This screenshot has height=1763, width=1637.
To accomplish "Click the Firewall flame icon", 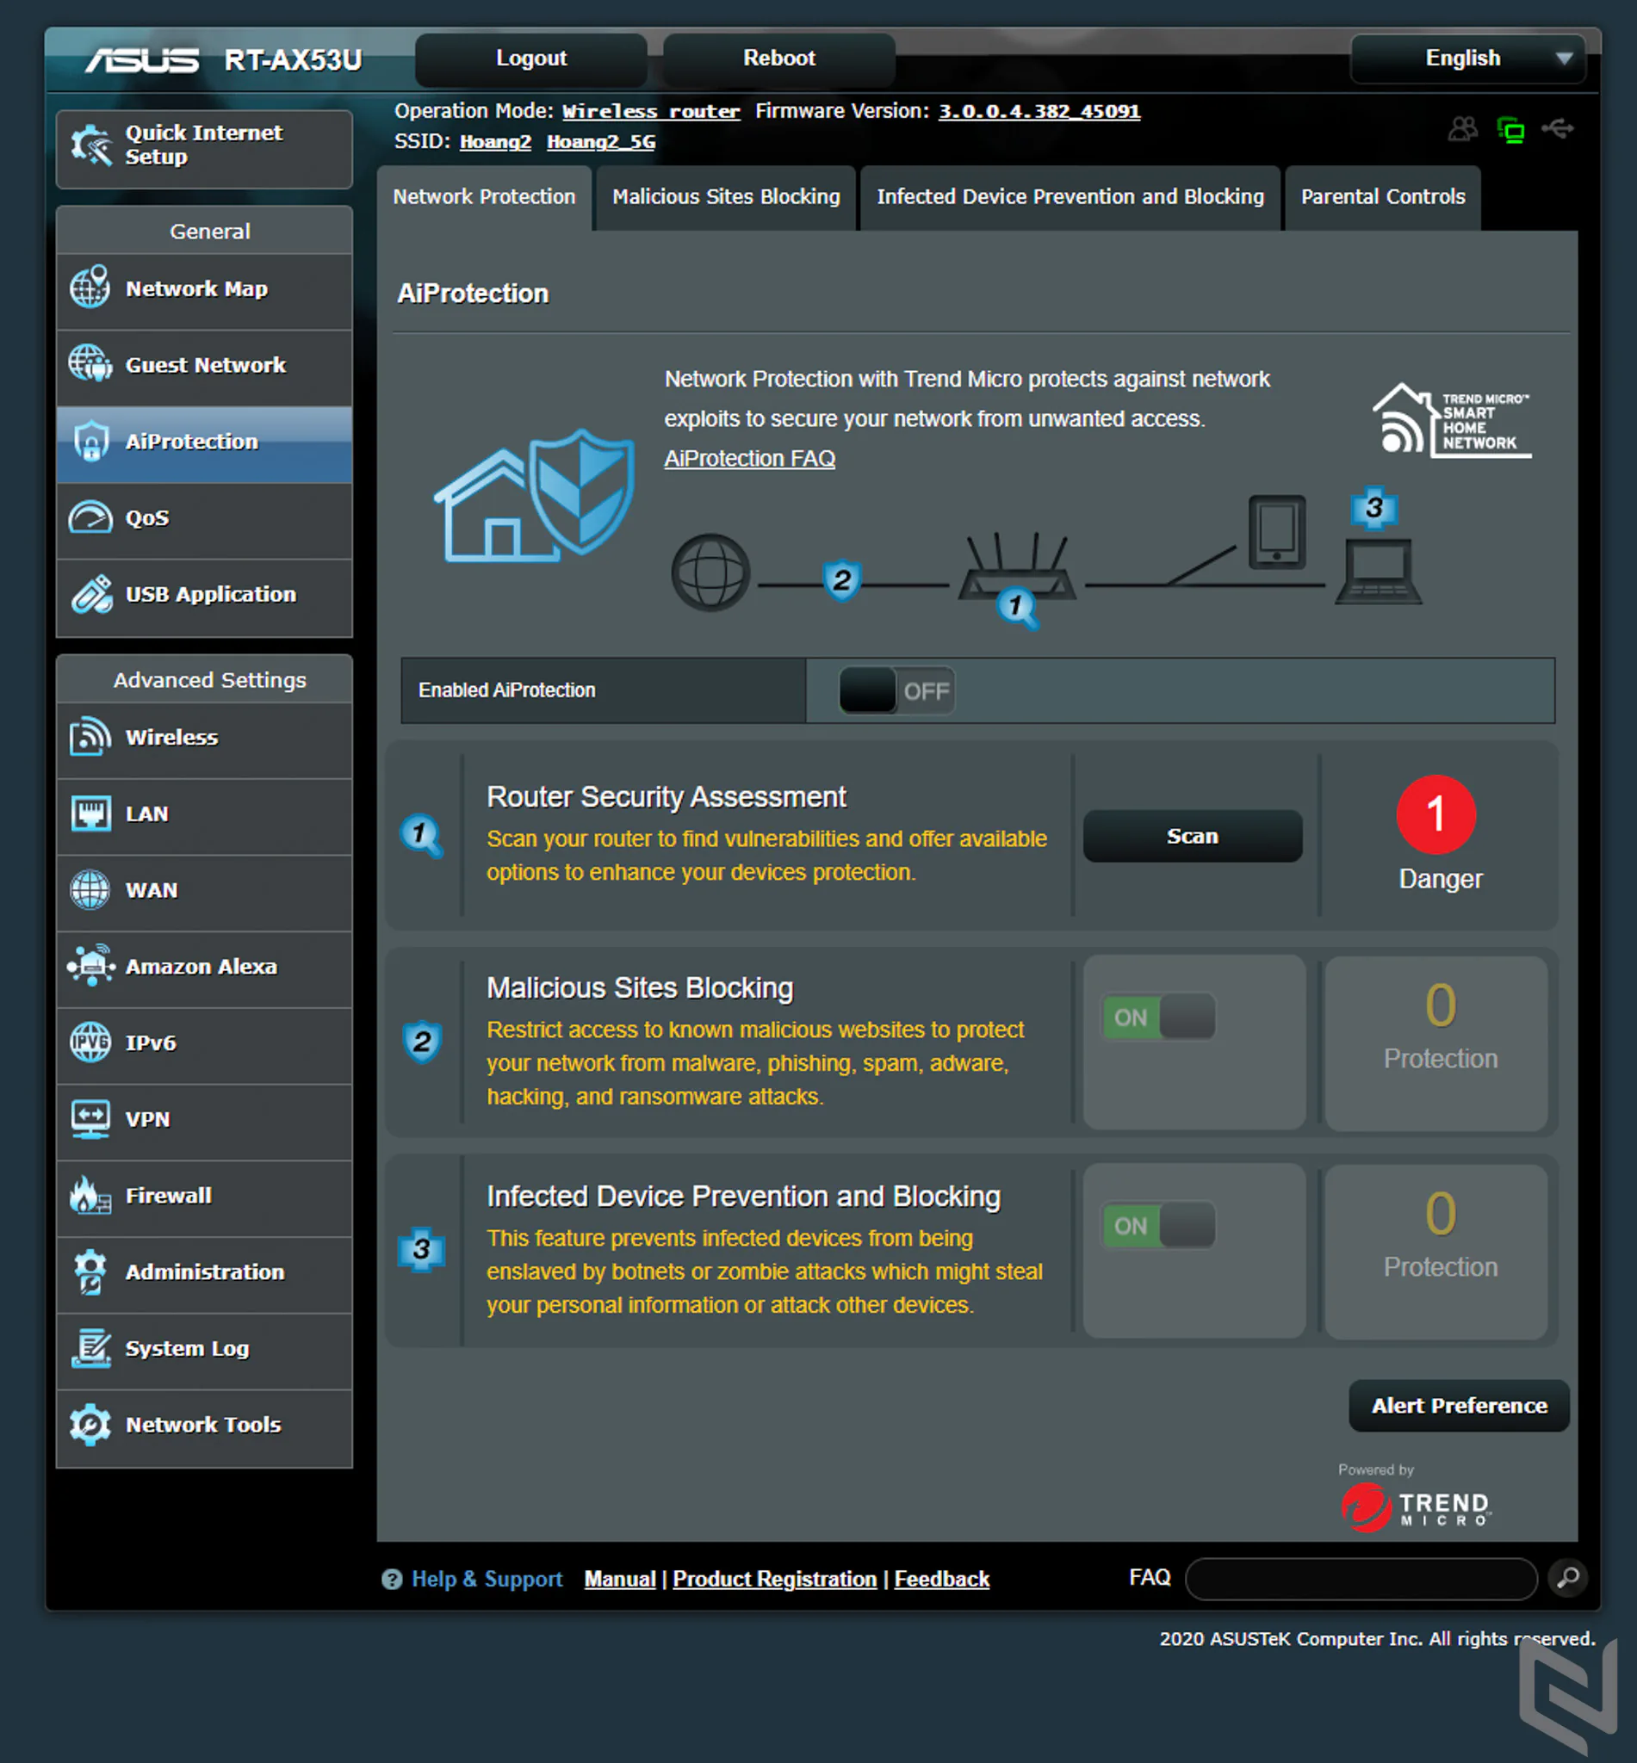I will (x=90, y=1195).
